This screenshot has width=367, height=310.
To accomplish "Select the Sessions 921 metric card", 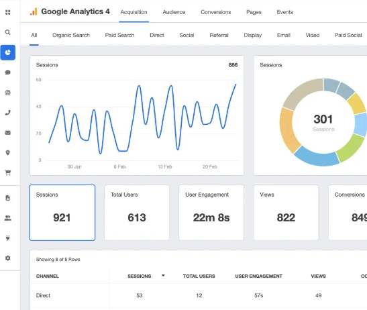I will coord(62,213).
